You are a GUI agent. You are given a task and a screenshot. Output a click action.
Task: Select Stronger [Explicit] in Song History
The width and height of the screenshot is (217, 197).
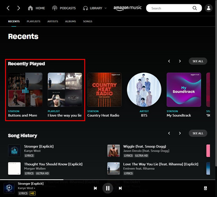(39, 146)
